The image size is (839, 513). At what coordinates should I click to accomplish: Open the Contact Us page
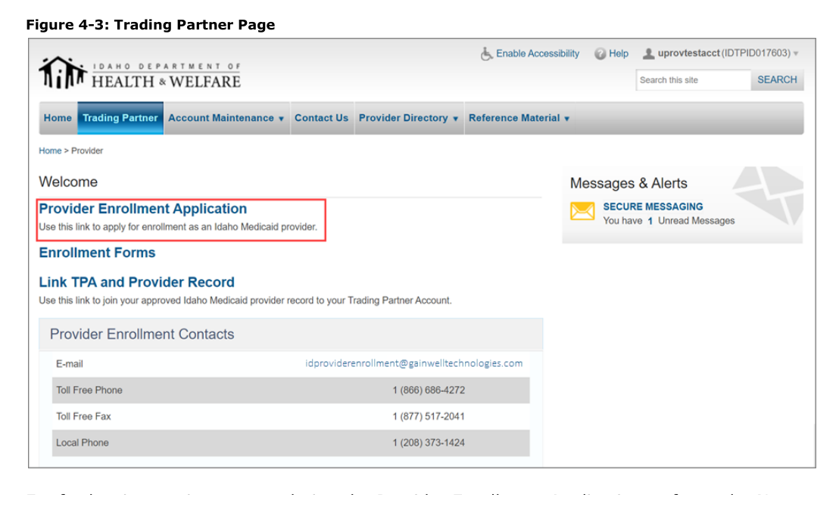point(322,118)
